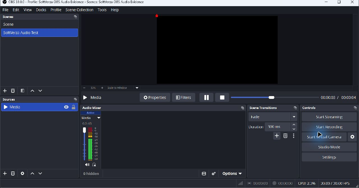
Task: Float the Controls dock
Action: pos(355,108)
